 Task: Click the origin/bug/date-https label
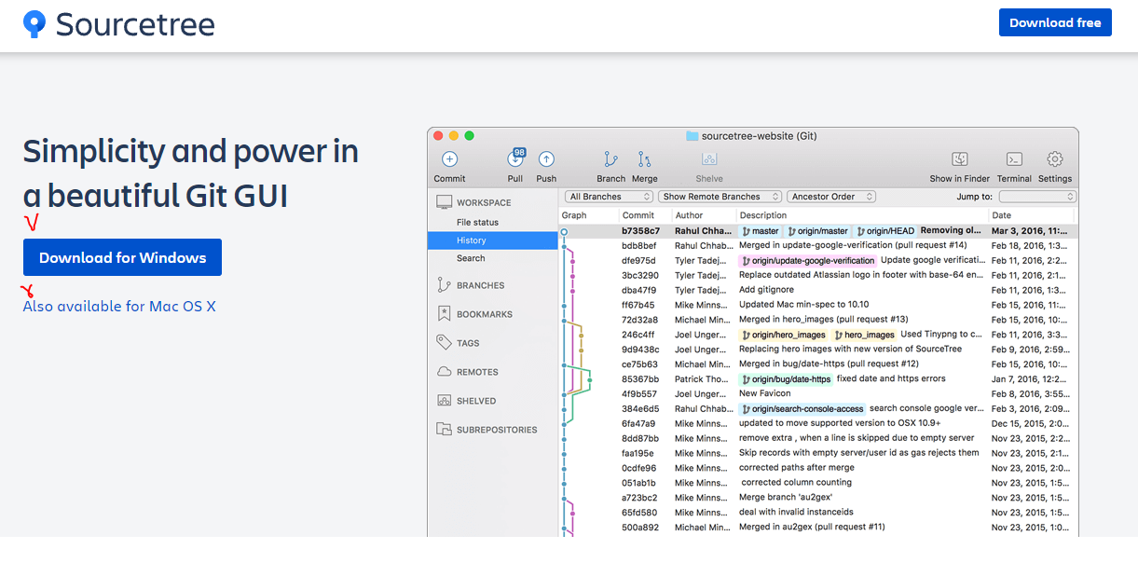tap(786, 379)
